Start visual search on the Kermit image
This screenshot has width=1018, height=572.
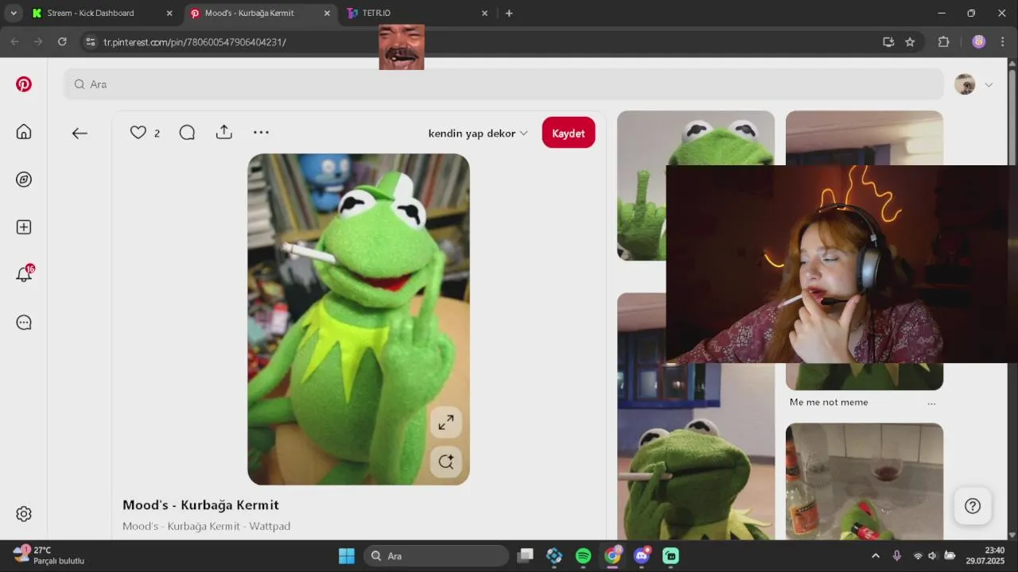[446, 461]
